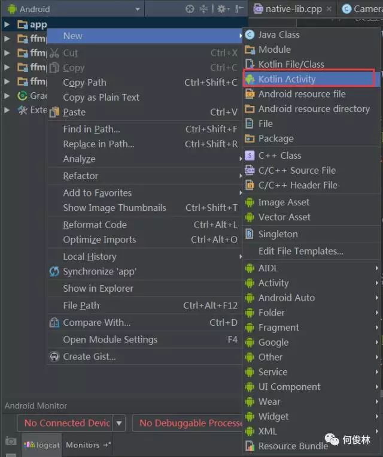Choose Replace in Path...
This screenshot has height=457, width=383.
pyautogui.click(x=145, y=144)
